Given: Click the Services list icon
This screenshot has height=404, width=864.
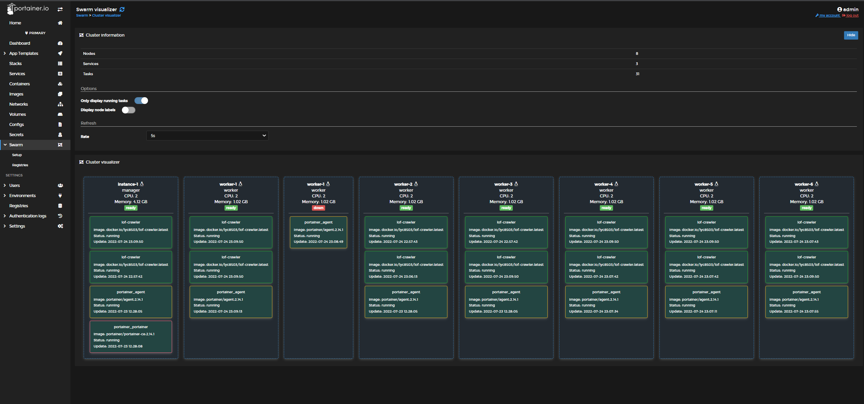Looking at the screenshot, I should [x=60, y=74].
